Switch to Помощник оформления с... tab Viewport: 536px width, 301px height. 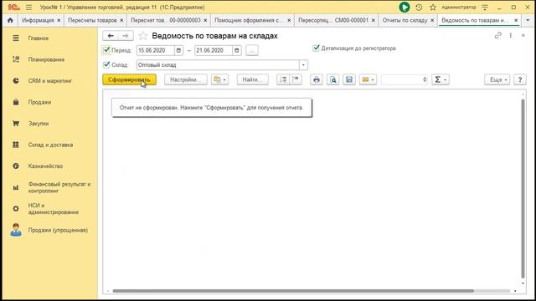pos(249,20)
